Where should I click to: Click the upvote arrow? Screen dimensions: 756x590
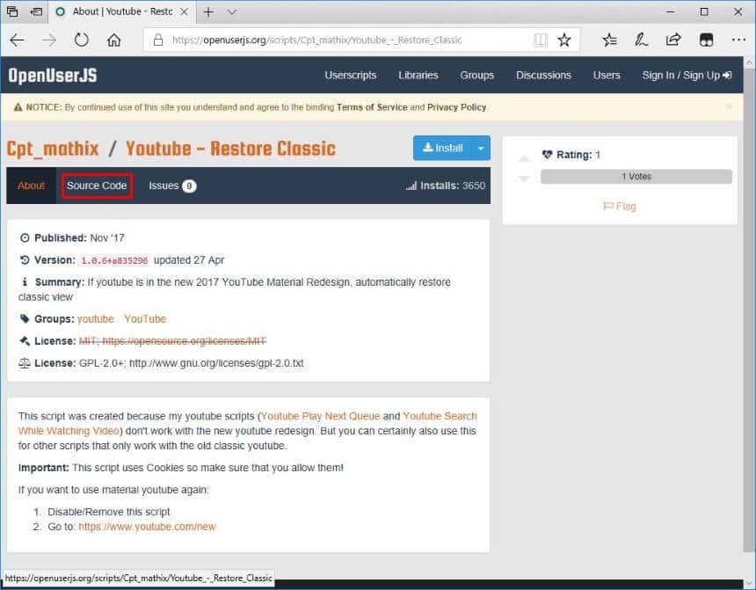[524, 158]
